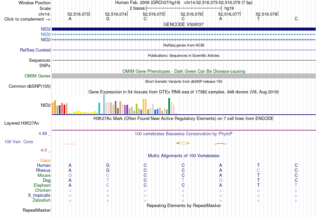Click the Dog species label
Viewport: 316px width, 218px height.
[x=47, y=180]
